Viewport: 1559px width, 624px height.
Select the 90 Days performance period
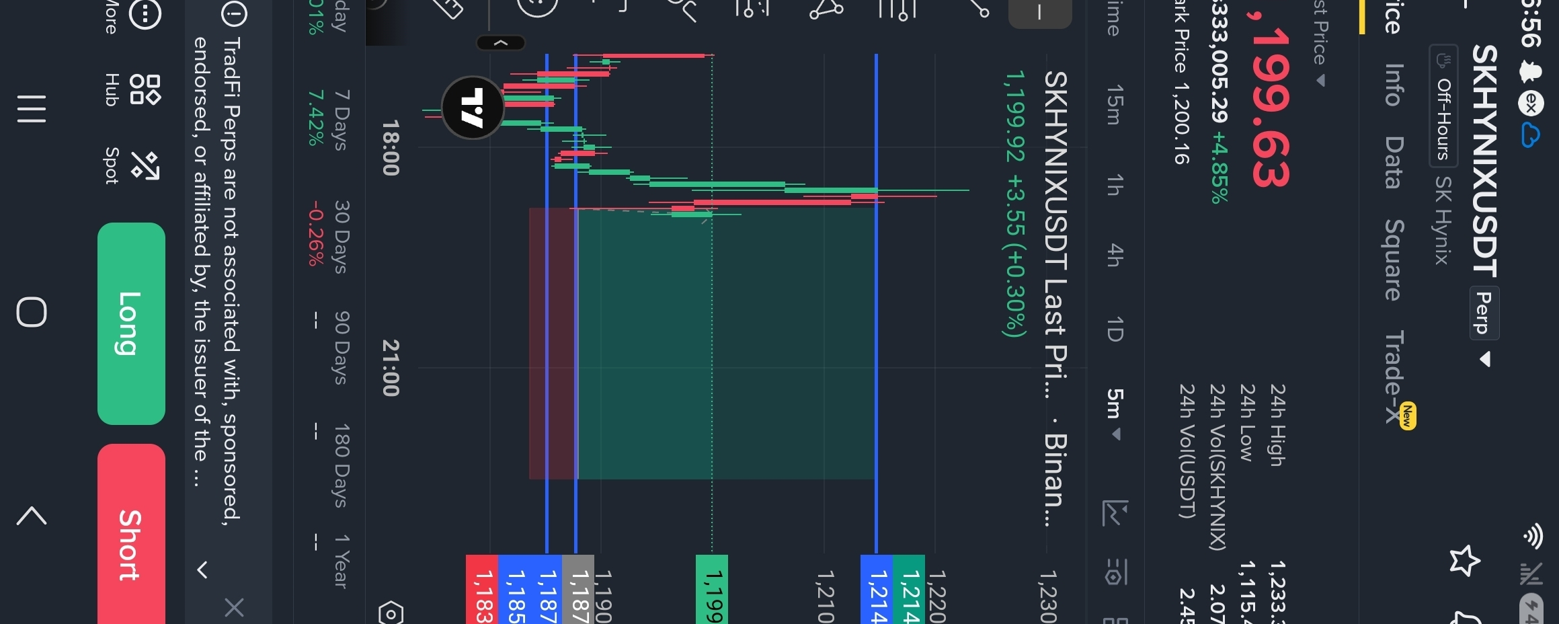point(341,348)
